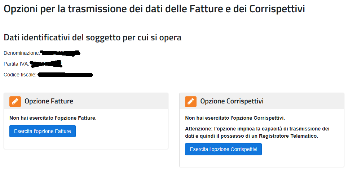
Task: Select the Opzione Corrispettivi panel title
Action: pyautogui.click(x=232, y=101)
